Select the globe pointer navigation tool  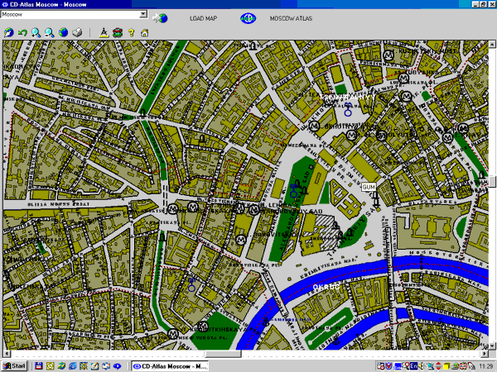pyautogui.click(x=8, y=32)
